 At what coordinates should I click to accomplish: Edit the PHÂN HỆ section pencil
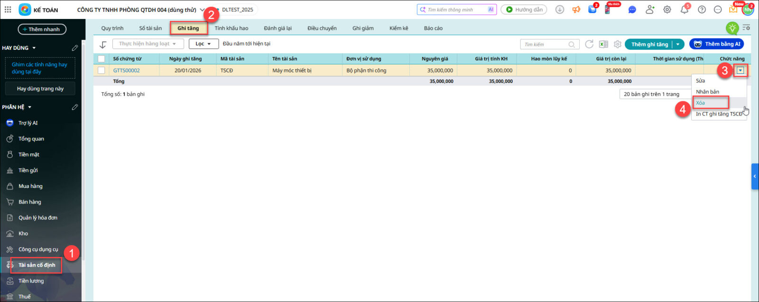point(74,107)
